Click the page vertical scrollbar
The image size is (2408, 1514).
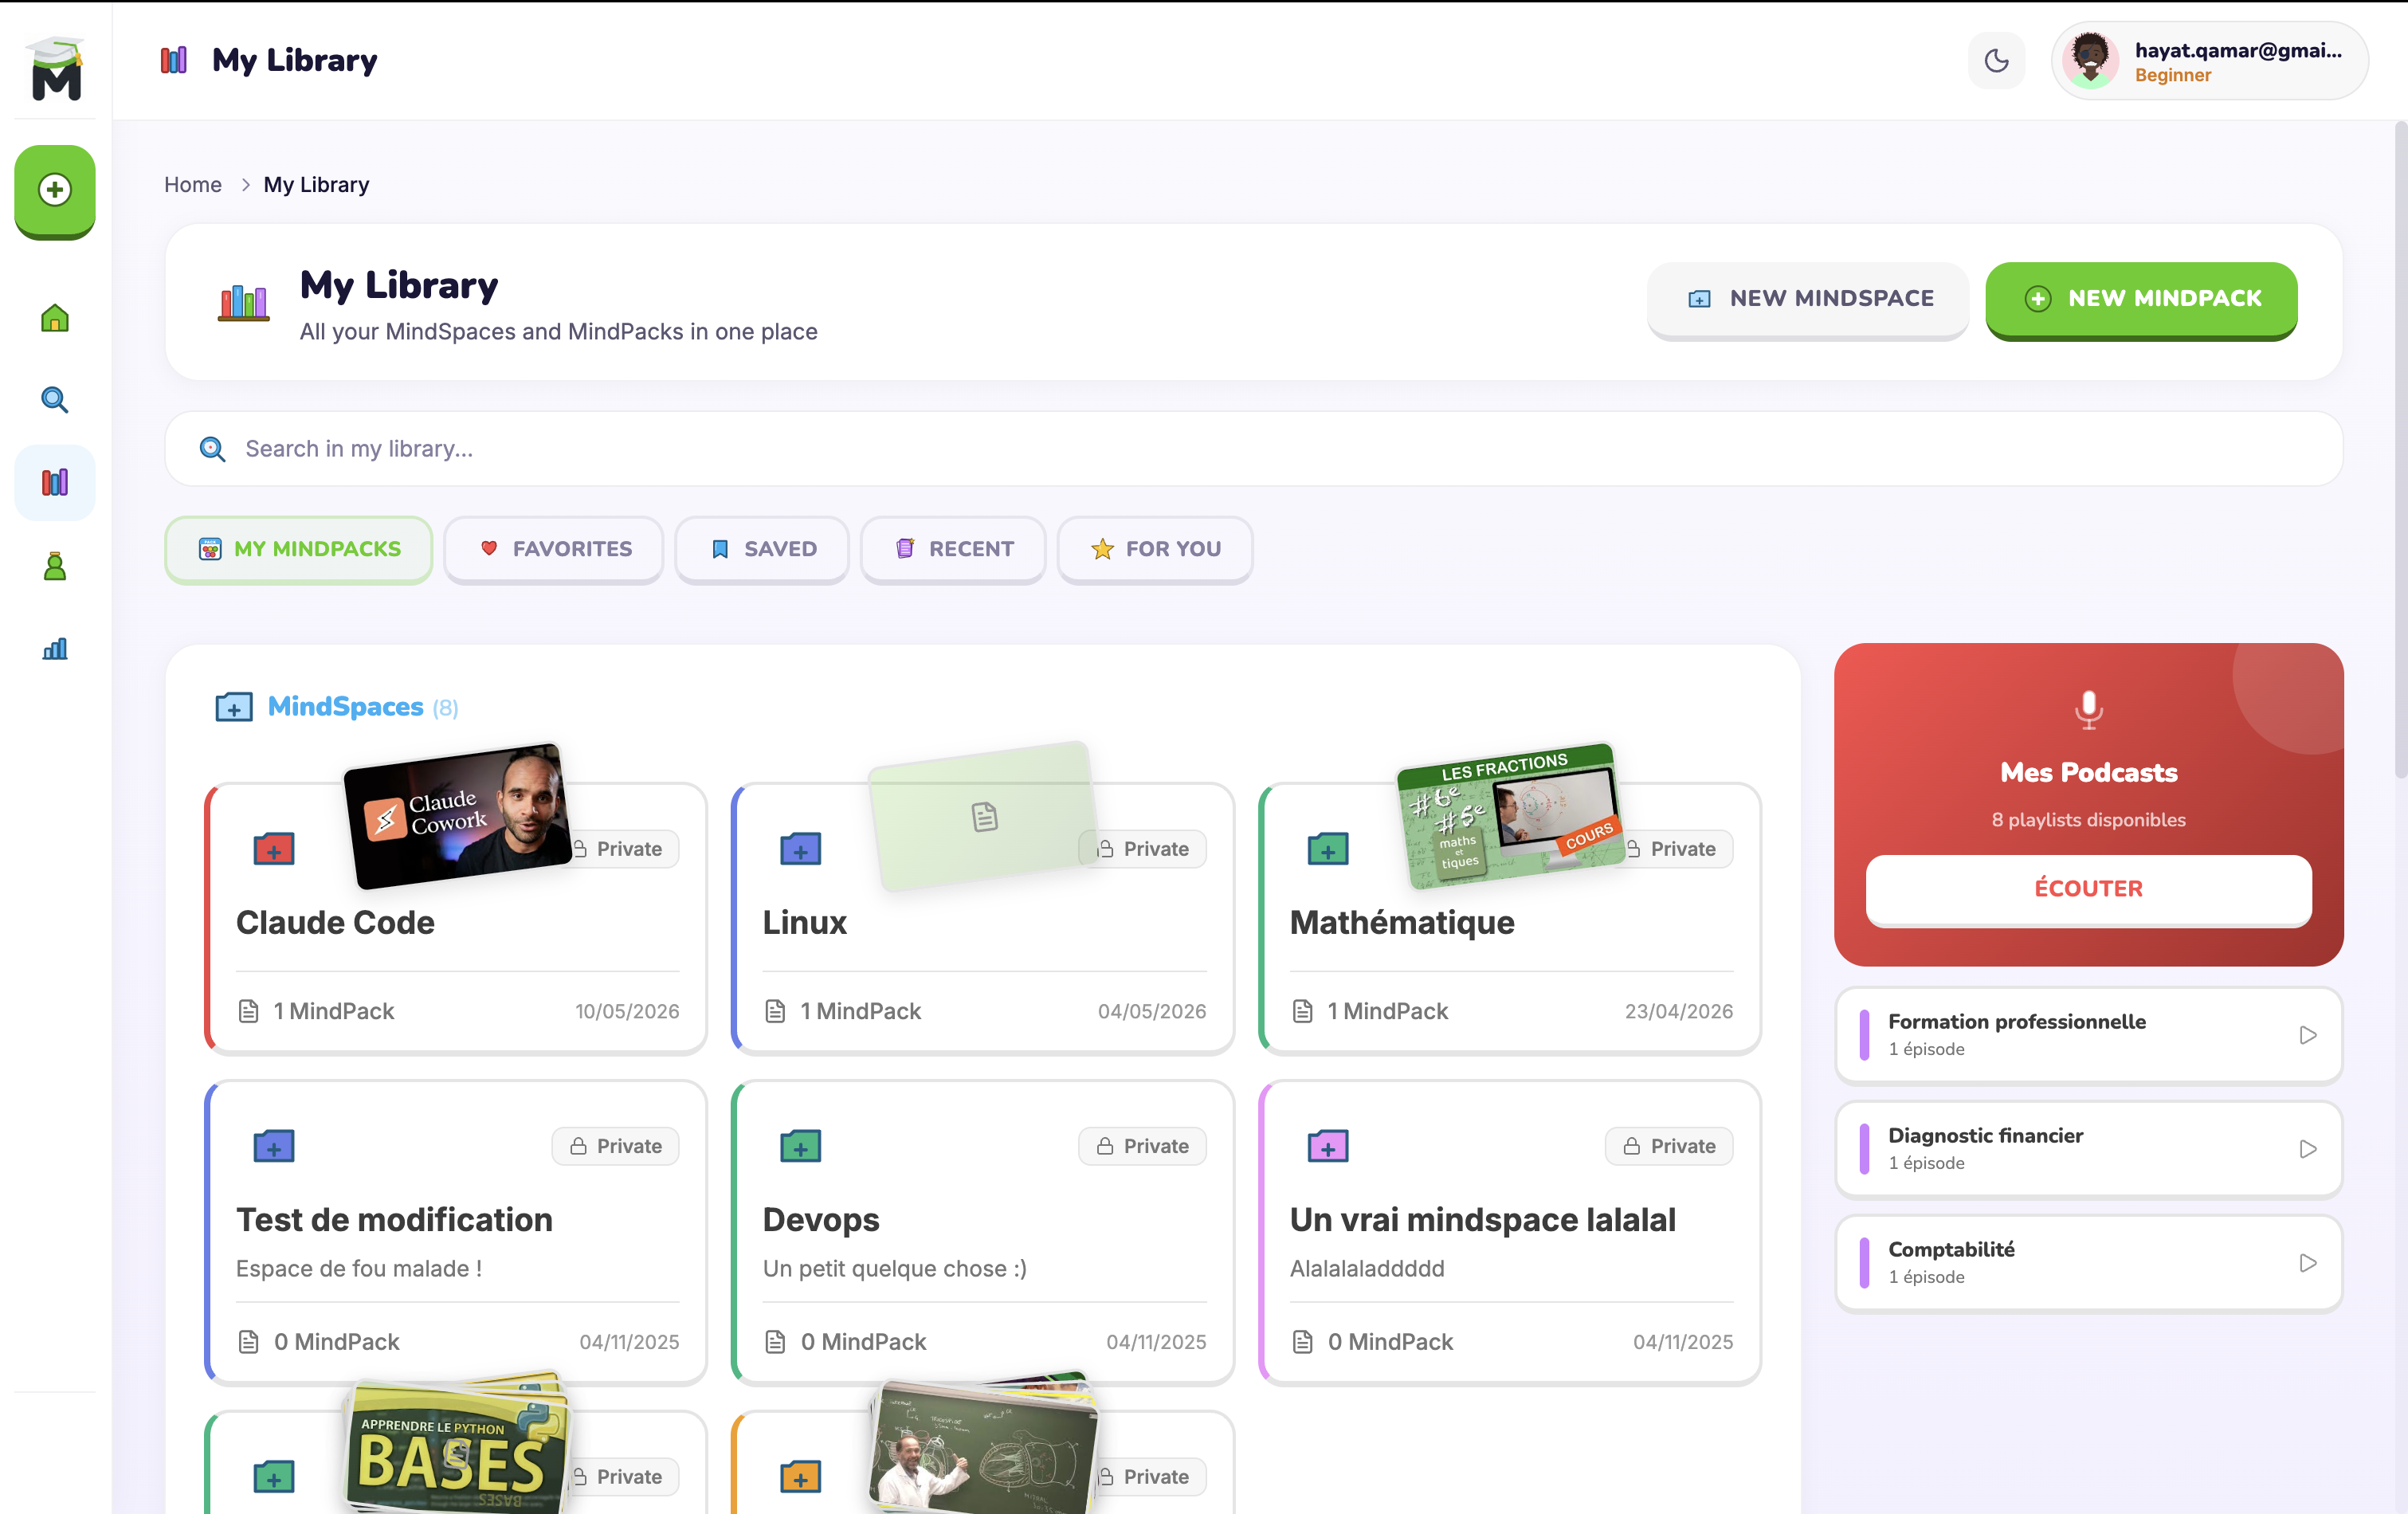tap(2400, 450)
